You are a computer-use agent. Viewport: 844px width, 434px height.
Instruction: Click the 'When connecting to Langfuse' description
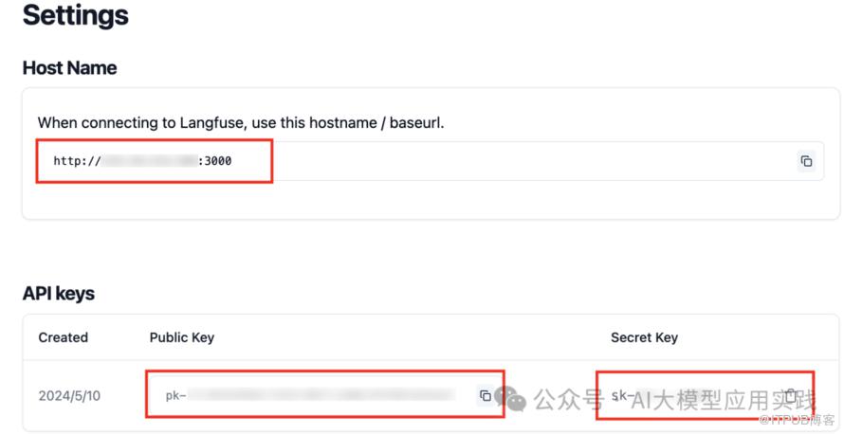241,122
